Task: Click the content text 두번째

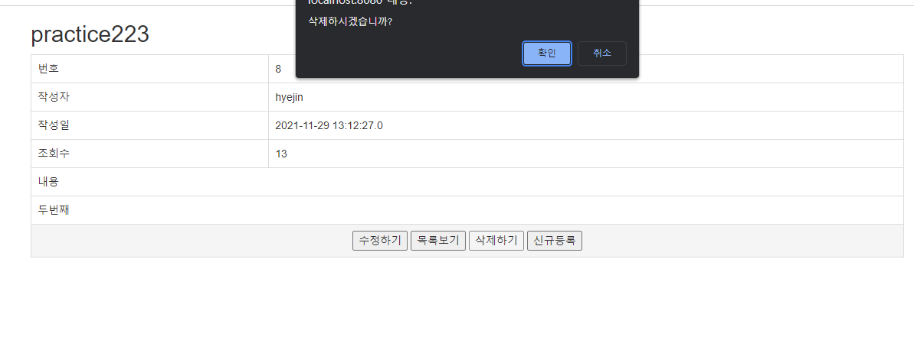Action: [54, 210]
